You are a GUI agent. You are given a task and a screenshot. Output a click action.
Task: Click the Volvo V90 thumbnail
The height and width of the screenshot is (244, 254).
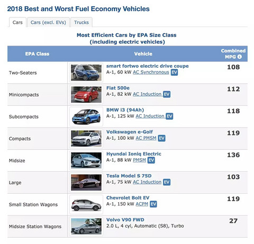point(86,227)
